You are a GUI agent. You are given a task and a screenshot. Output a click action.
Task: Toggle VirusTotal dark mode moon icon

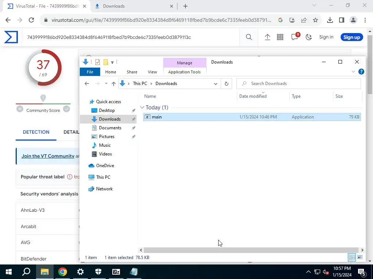click(x=309, y=37)
